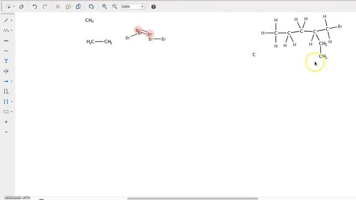Viewport: 356px width, 200px height.
Task: Click the lone C atom on canvas
Action: (254, 54)
